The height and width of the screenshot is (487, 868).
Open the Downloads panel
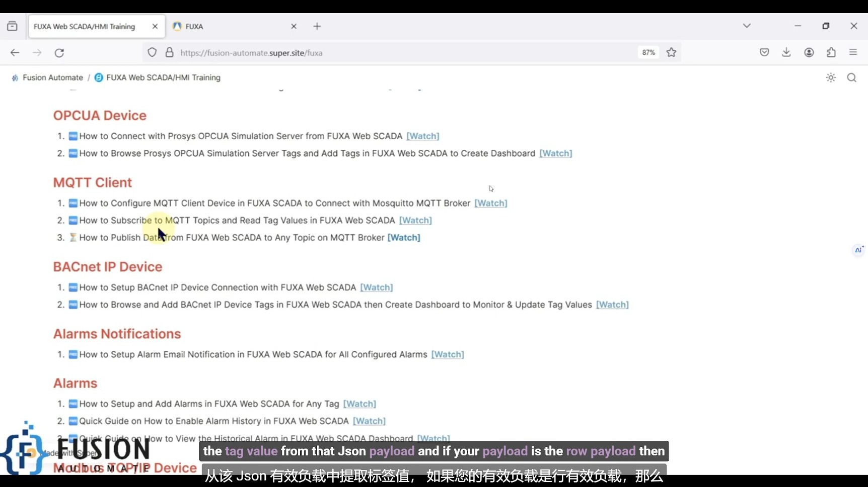tap(786, 52)
